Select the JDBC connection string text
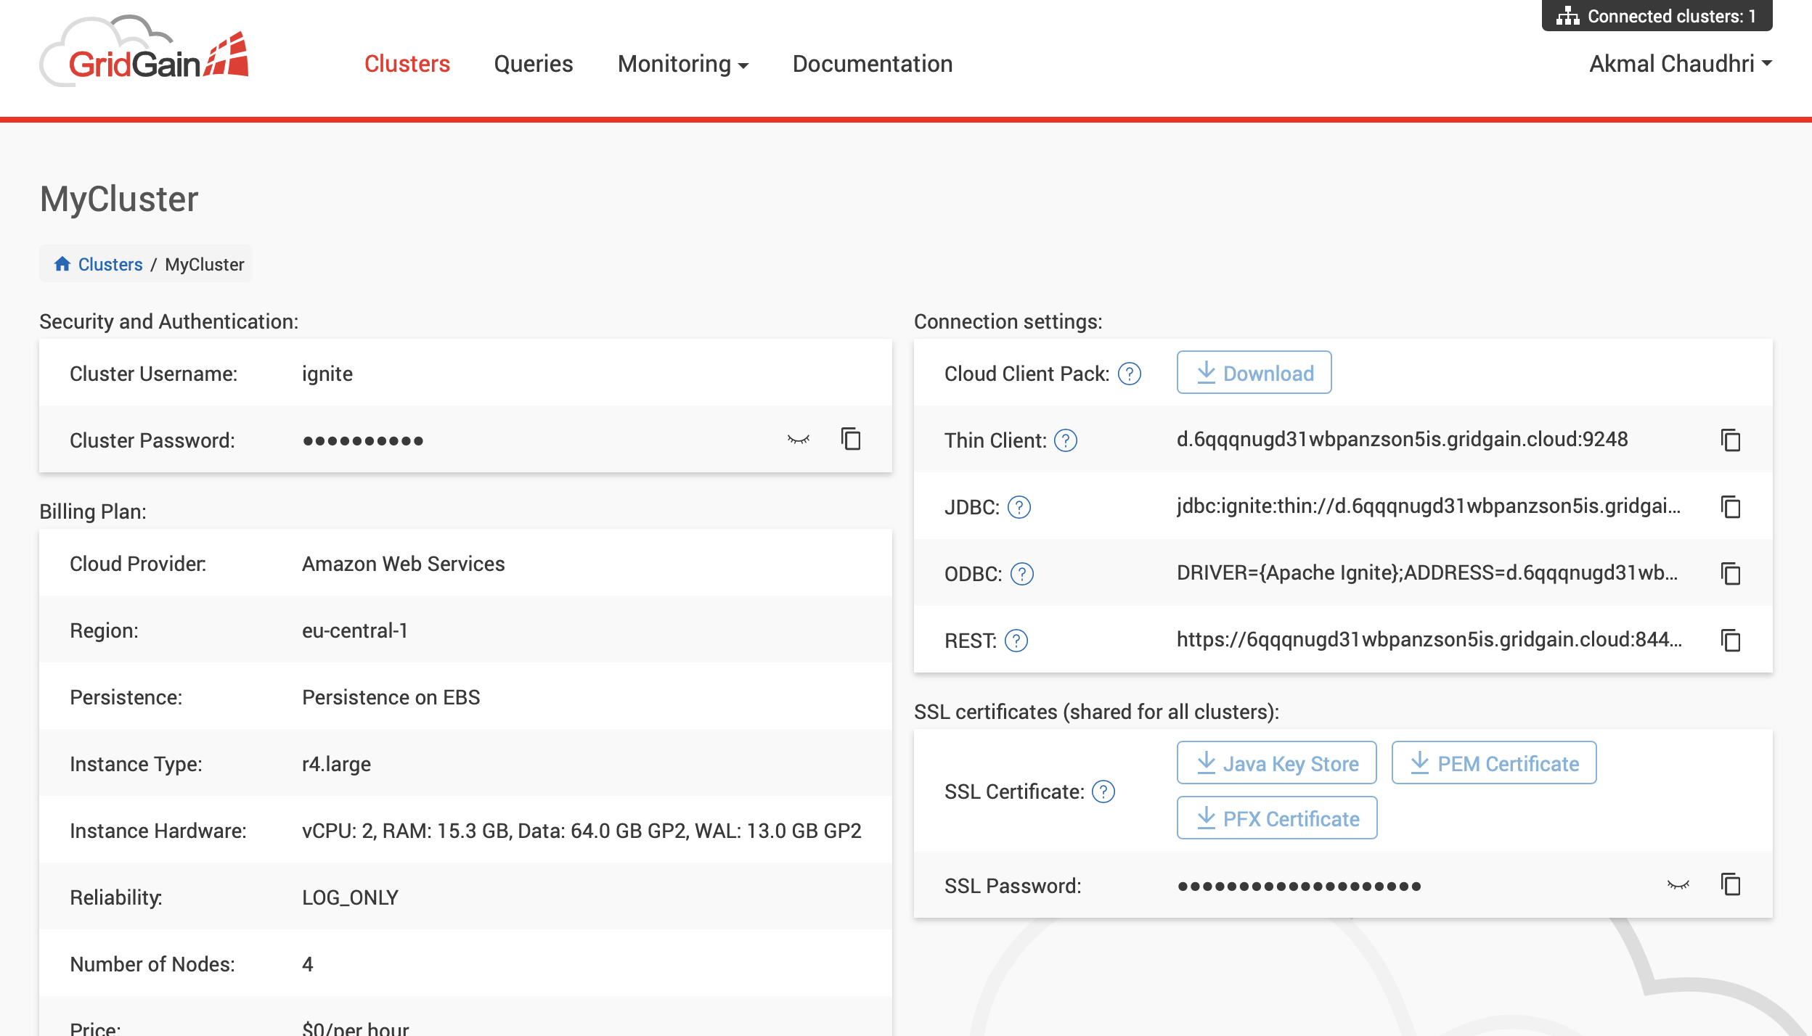Image resolution: width=1812 pixels, height=1036 pixels. click(1429, 506)
